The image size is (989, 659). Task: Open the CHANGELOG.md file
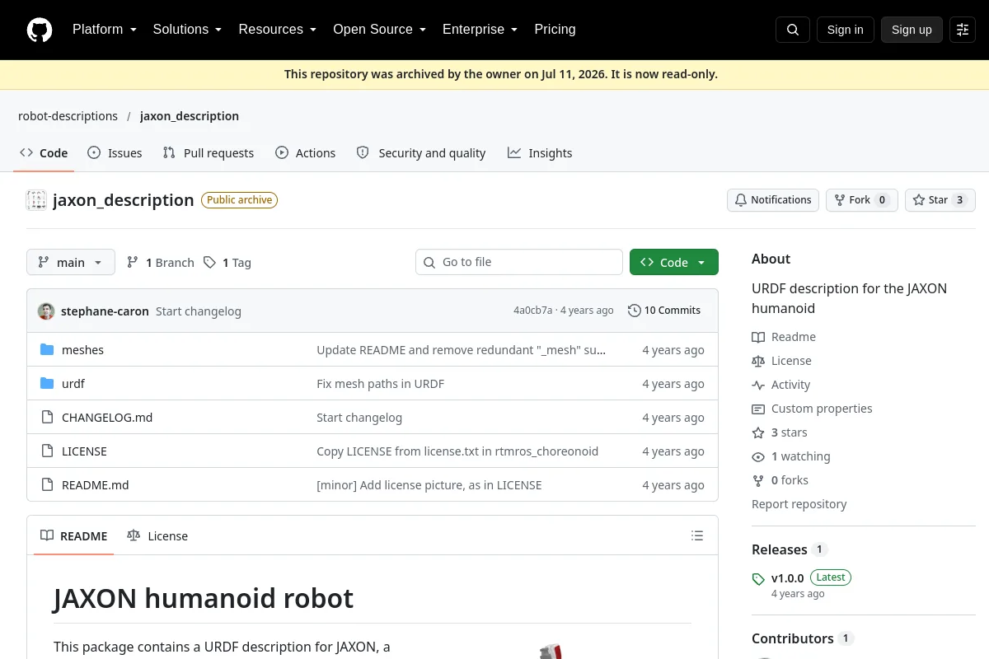107,418
